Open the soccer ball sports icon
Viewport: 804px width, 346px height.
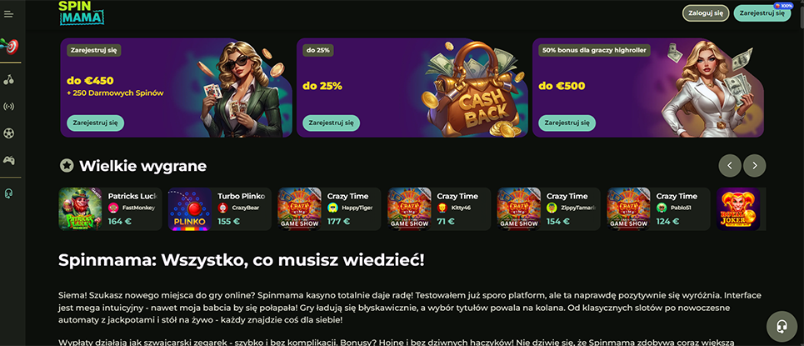(x=8, y=133)
